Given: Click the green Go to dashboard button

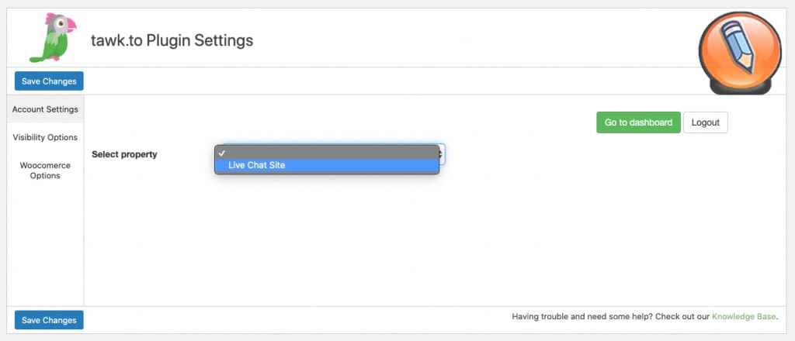Looking at the screenshot, I should pos(638,122).
